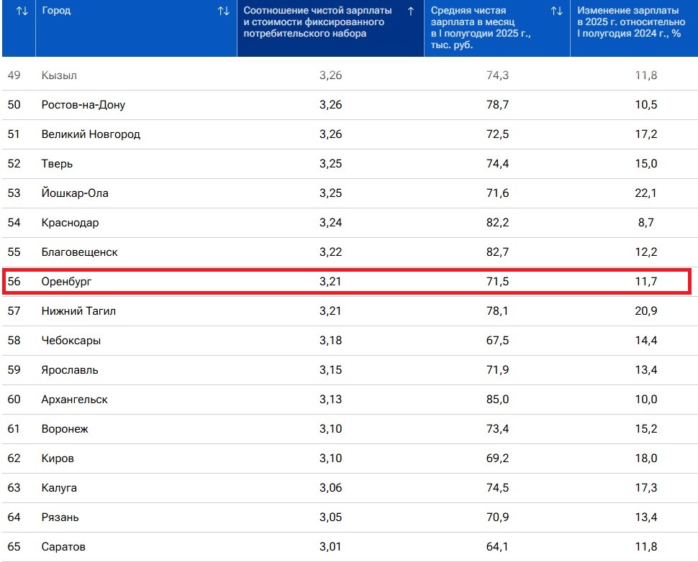
Task: Click the Нижний Тагил city name
Action: [x=78, y=311]
